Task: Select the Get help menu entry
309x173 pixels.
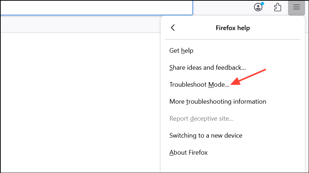Action: [x=181, y=51]
